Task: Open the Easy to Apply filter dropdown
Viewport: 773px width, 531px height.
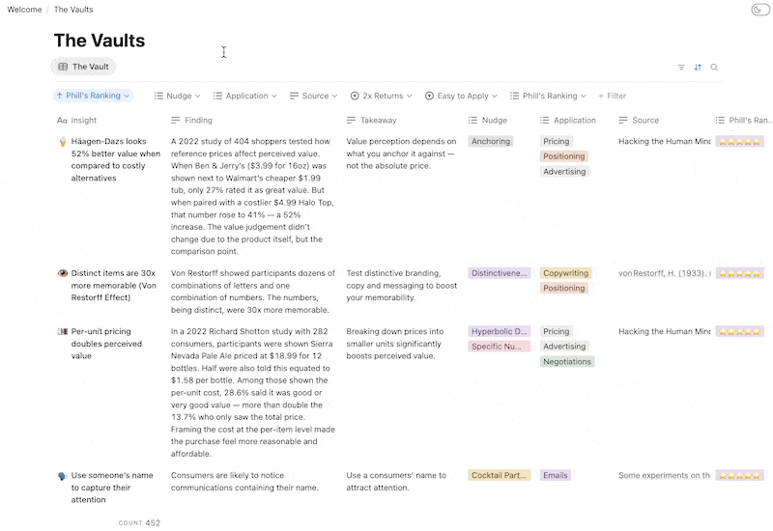Action: [x=461, y=96]
